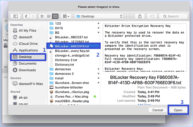The height and width of the screenshot is (127, 193).
Task: Select daossoft's iMac device
Action: tap(31, 84)
